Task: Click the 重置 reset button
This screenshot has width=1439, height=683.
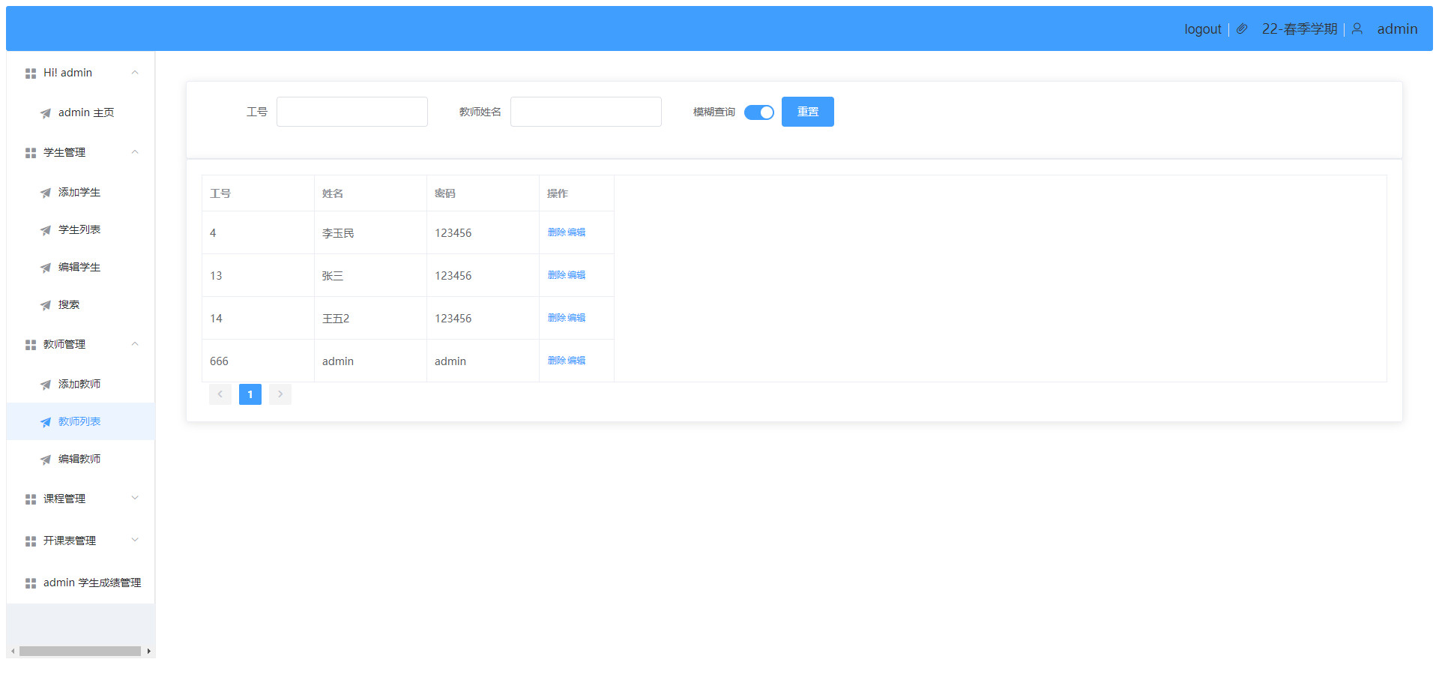Action: [x=808, y=112]
